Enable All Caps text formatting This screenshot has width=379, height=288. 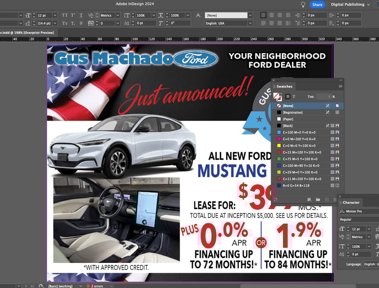tap(65, 15)
